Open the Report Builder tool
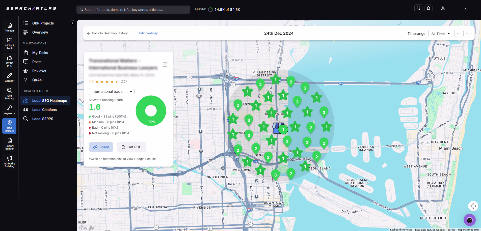The height and width of the screenshot is (231, 481). click(9, 143)
